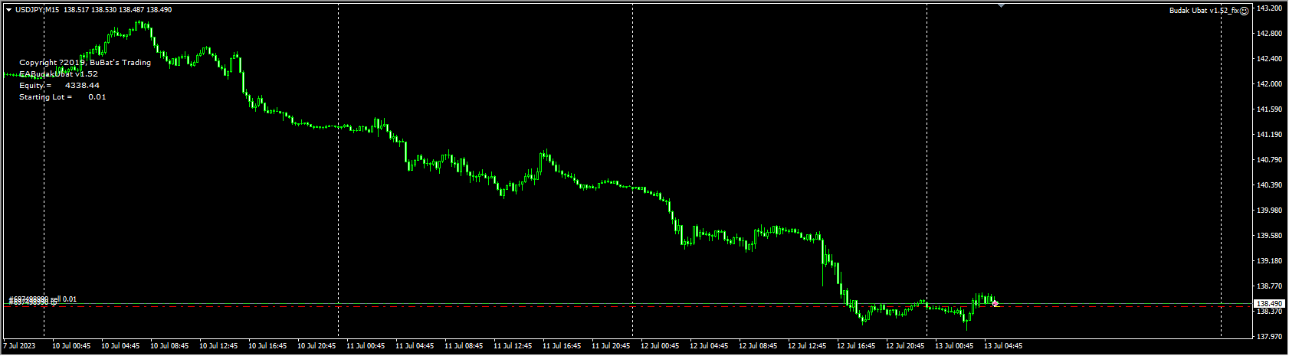The image size is (1289, 356).
Task: Click the 140.390 price scale value
Action: coord(1269,185)
